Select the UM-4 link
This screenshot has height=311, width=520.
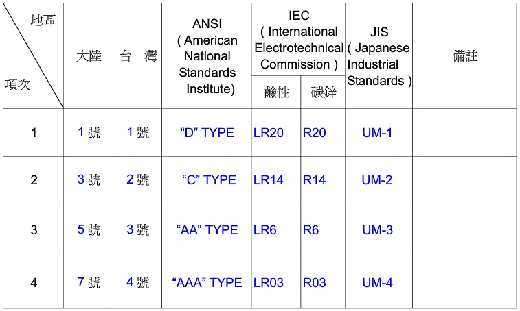coord(377,282)
